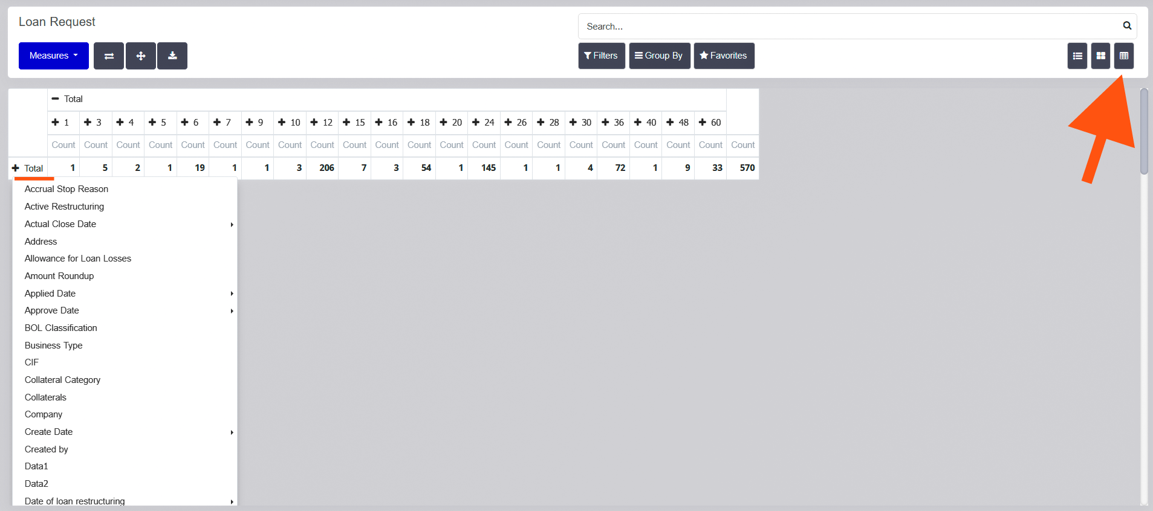Switch to kanban view icon
This screenshot has width=1153, height=511.
(1100, 56)
